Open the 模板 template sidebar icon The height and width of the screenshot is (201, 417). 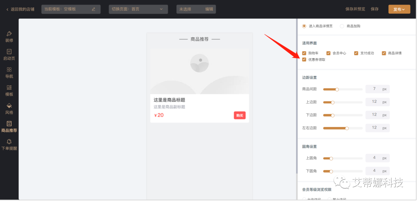pyautogui.click(x=9, y=88)
